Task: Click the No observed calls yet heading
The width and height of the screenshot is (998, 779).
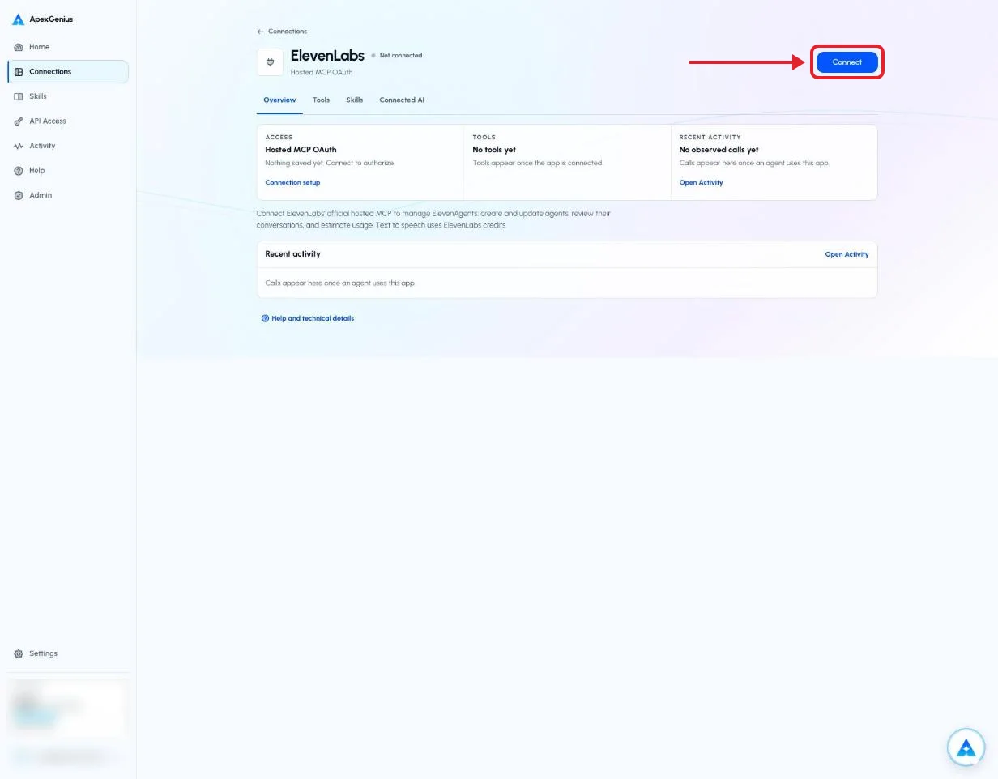Action: (x=719, y=150)
